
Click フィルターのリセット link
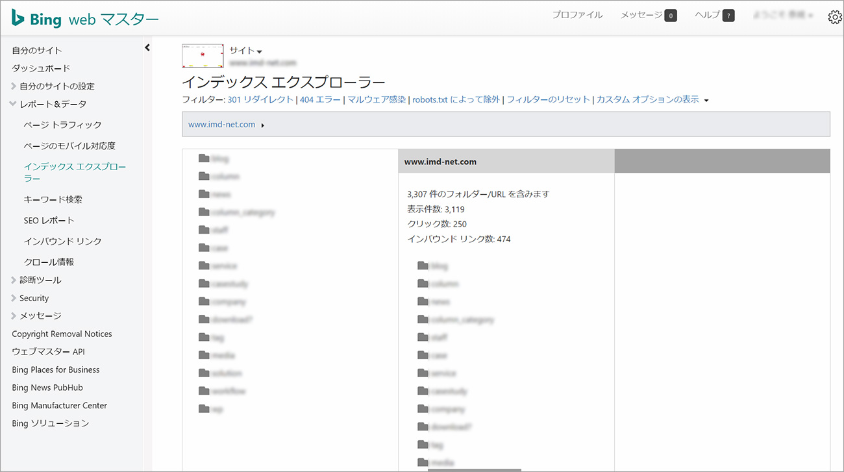tap(548, 99)
